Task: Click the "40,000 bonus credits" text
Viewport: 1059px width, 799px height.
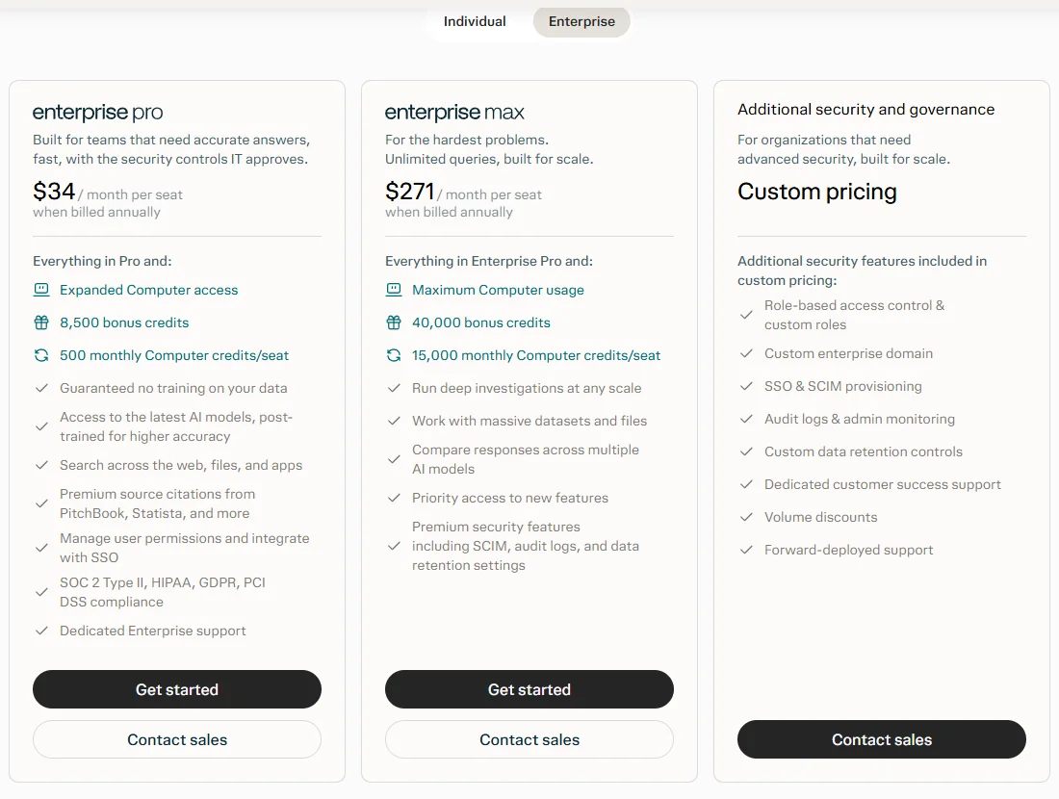Action: tap(480, 322)
